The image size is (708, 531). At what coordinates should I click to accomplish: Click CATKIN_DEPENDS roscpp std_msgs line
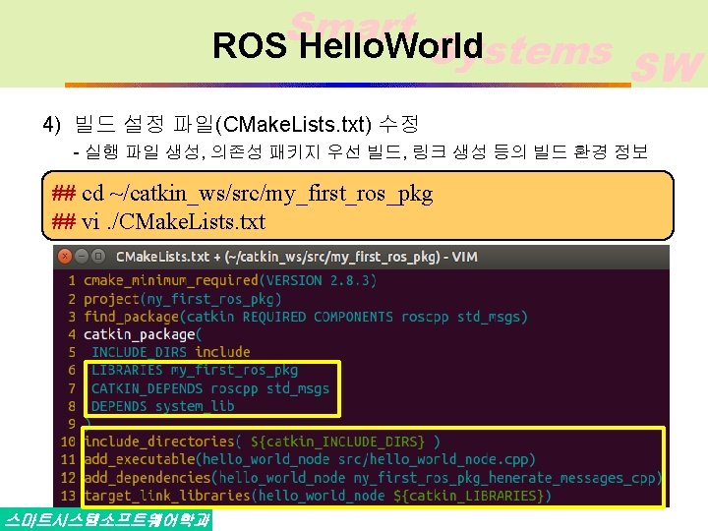pos(210,388)
